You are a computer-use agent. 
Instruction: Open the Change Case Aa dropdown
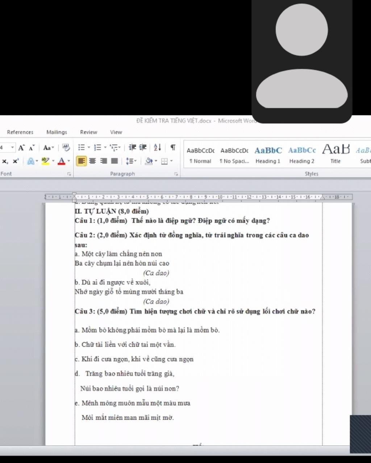point(49,148)
